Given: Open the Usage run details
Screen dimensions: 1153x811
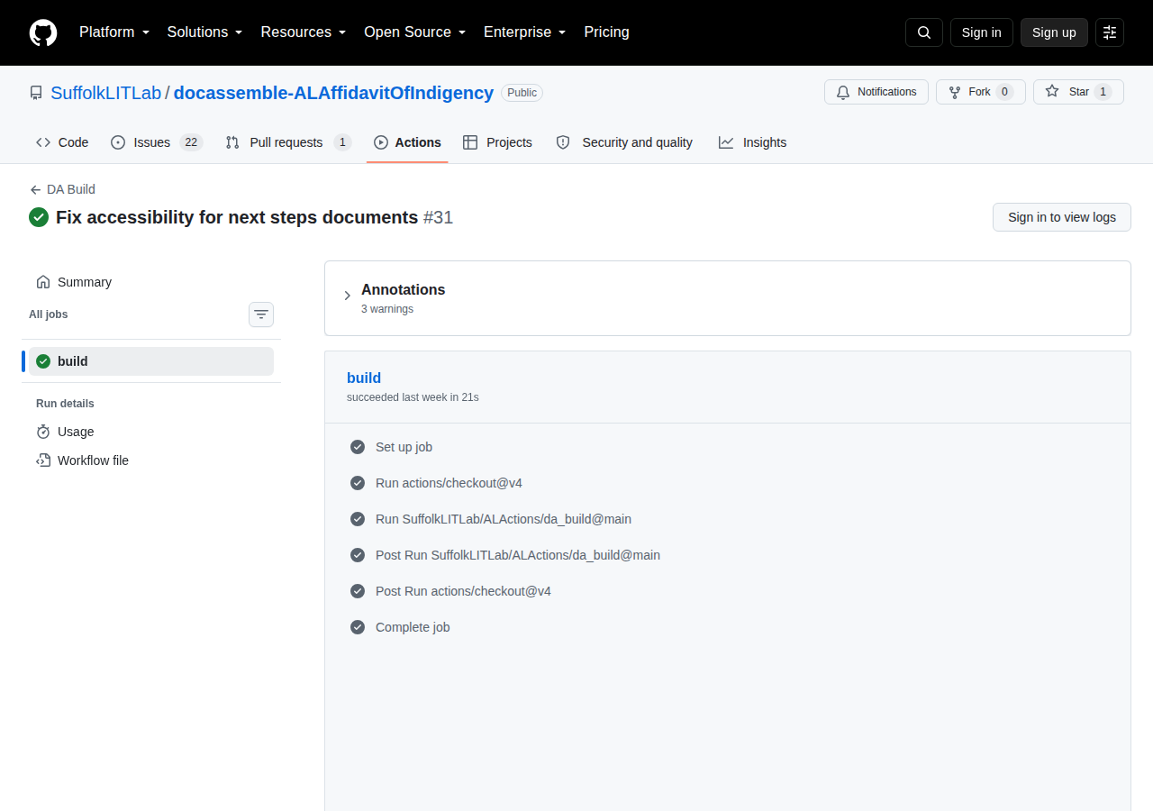Looking at the screenshot, I should pos(151,432).
